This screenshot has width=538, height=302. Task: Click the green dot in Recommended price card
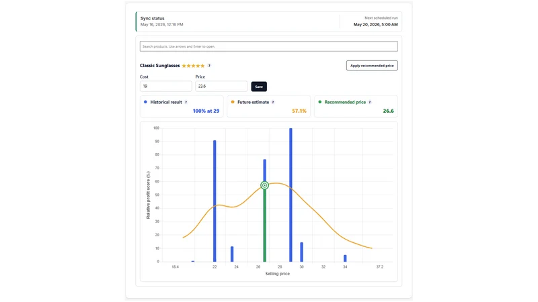[320, 102]
